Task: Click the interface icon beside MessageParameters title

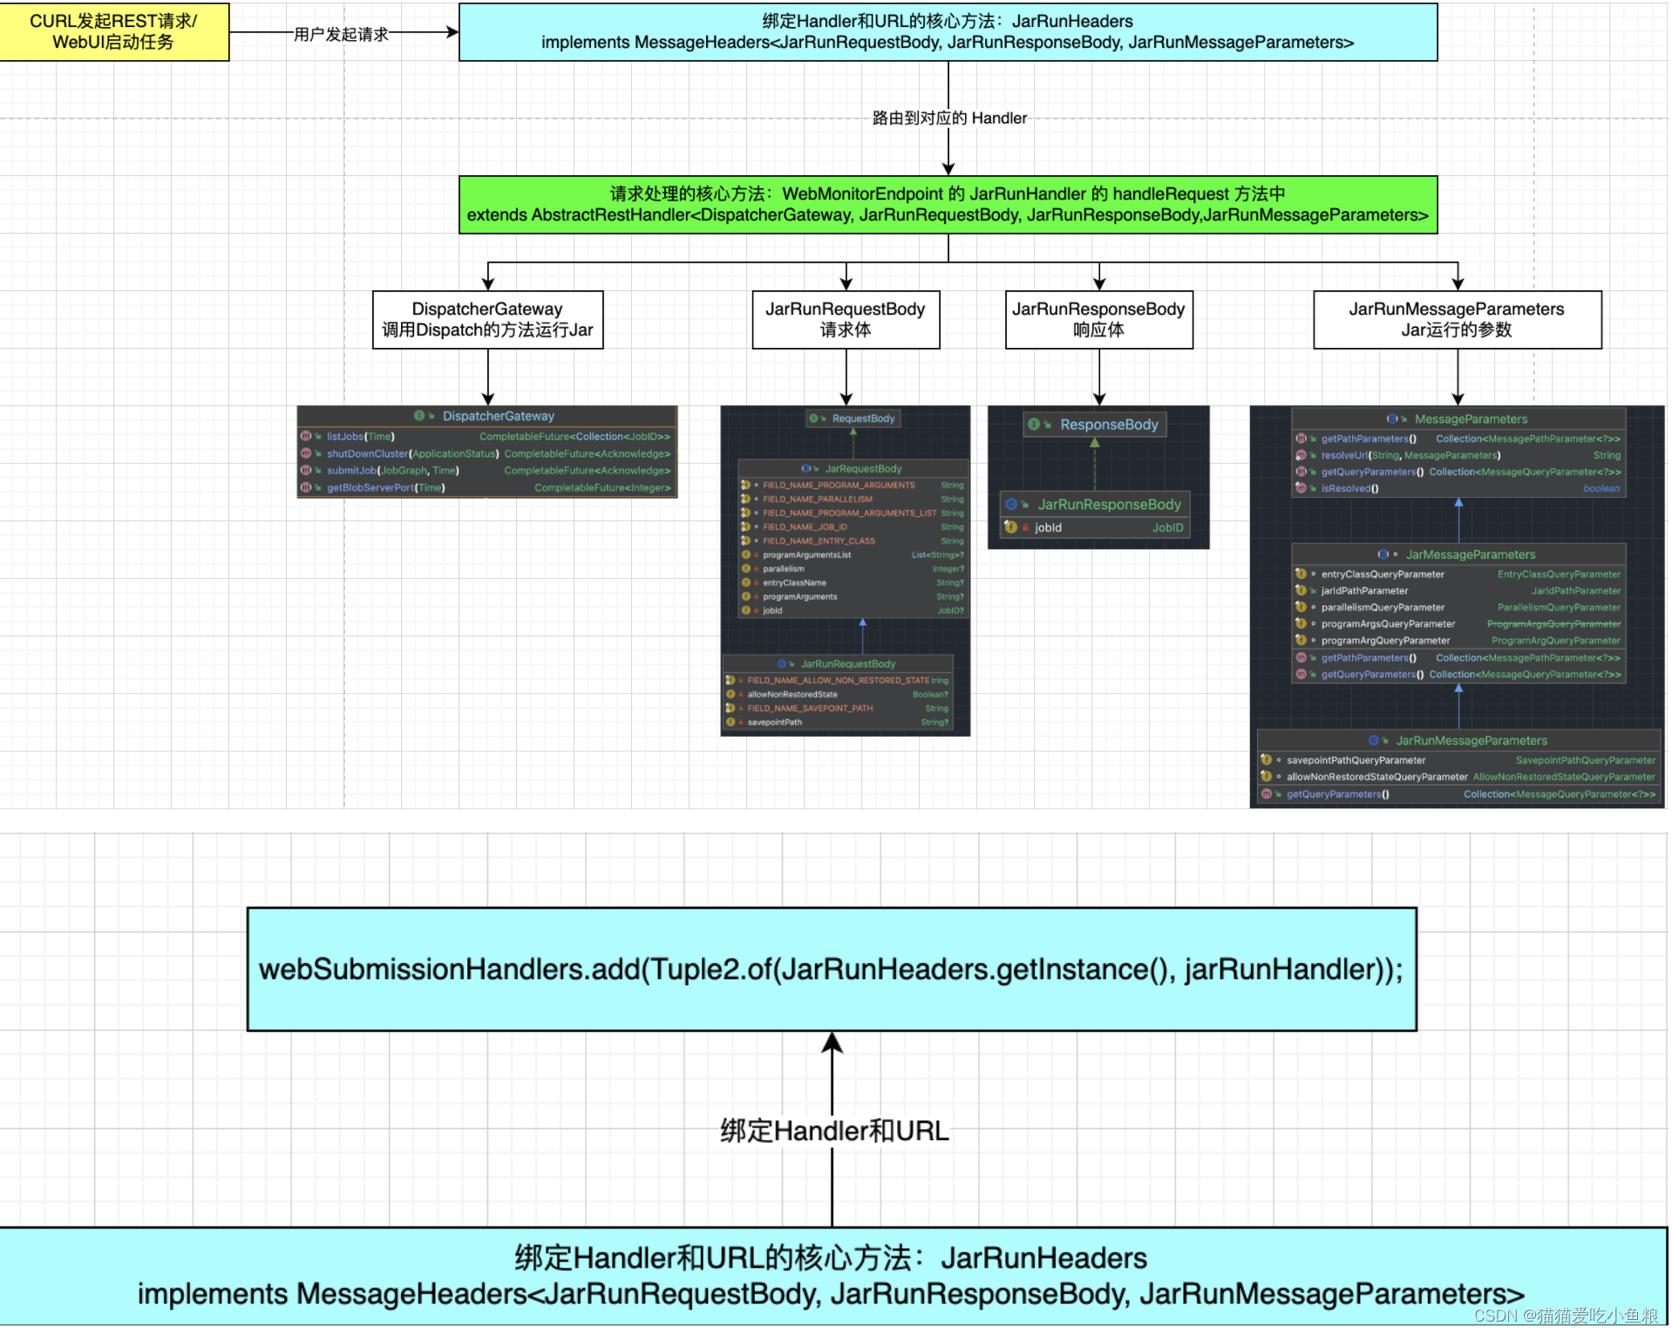Action: [1392, 419]
